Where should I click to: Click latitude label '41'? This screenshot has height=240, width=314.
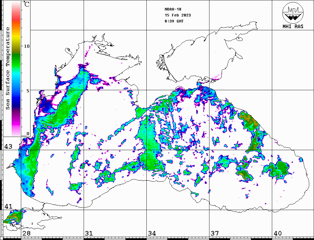click(8, 206)
